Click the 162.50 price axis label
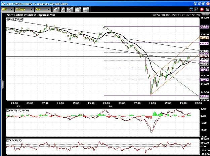Image resolution: width=210 pixels, height=156 pixels. pos(205,18)
